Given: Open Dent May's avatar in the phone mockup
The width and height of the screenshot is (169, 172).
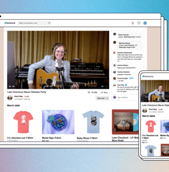Looking at the screenshot, I should pos(145,110).
